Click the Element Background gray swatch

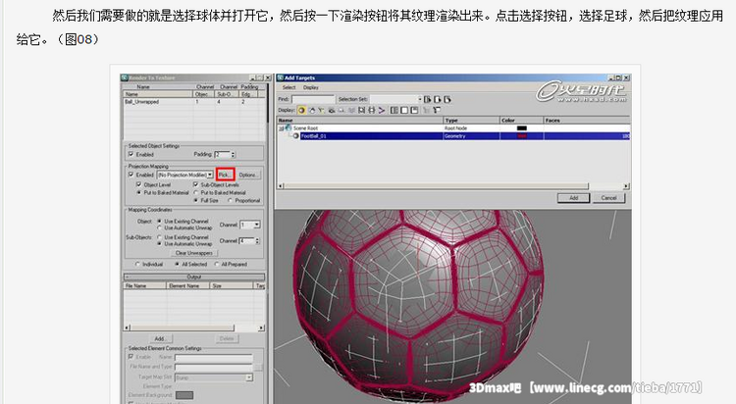pos(184,395)
